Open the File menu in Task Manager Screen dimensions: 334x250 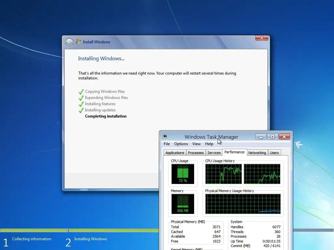tap(167, 144)
